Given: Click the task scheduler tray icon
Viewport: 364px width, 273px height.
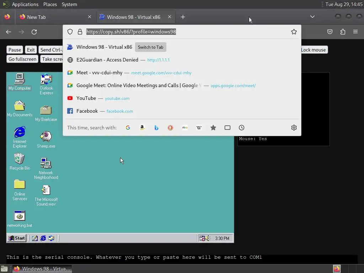Looking at the screenshot, I should tap(202, 238).
